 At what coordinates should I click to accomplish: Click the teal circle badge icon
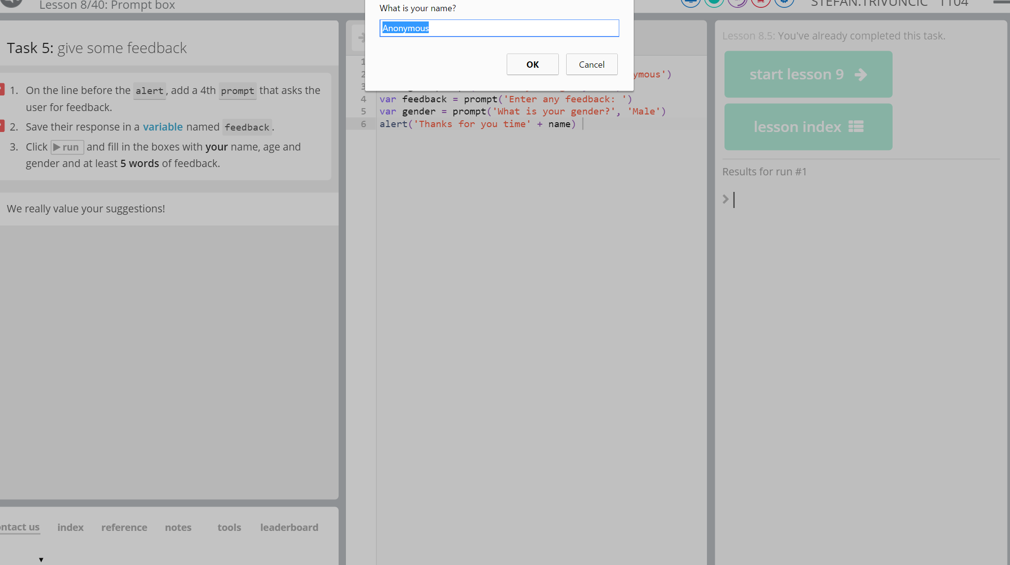coord(714,2)
